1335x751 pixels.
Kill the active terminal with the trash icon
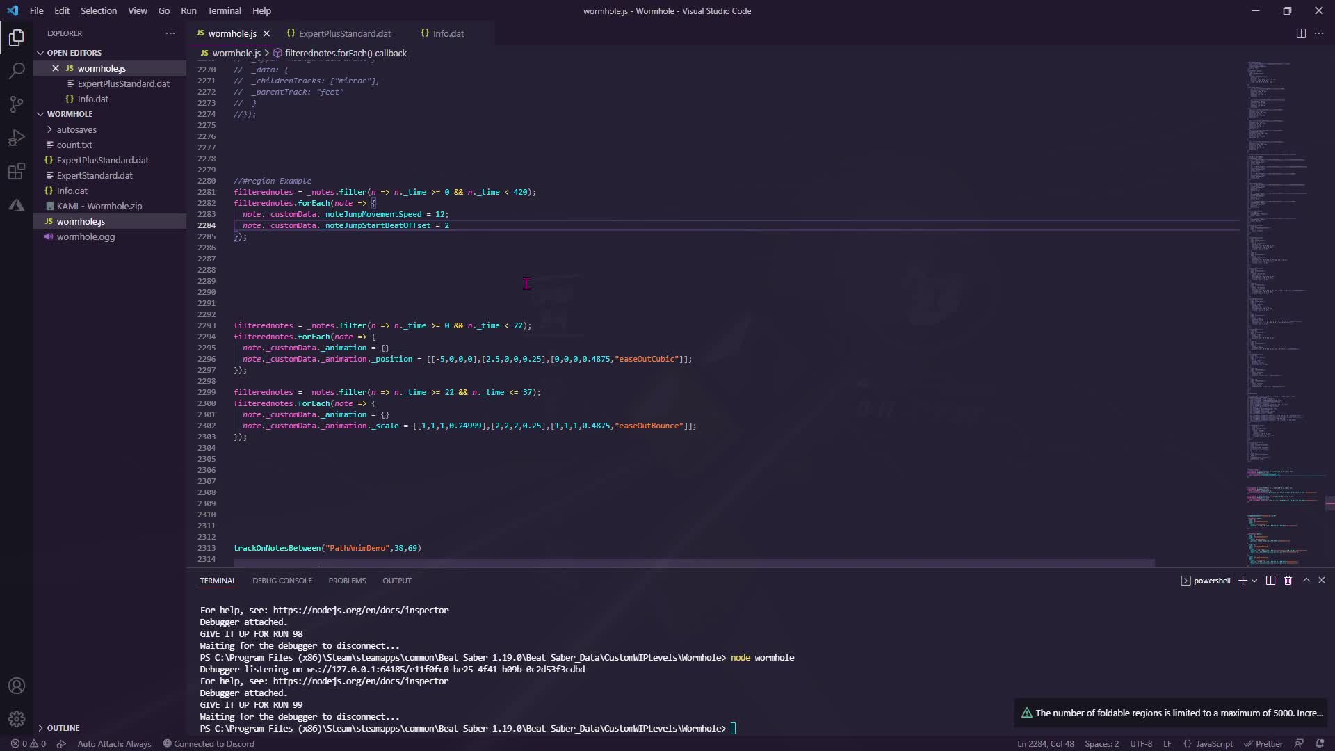coord(1287,580)
